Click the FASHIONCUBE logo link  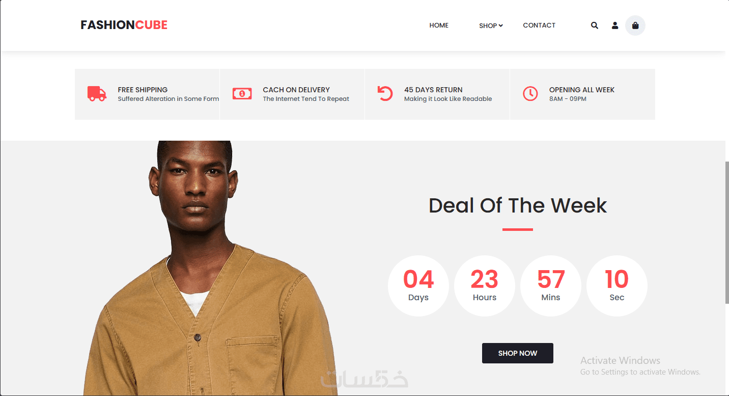(124, 25)
